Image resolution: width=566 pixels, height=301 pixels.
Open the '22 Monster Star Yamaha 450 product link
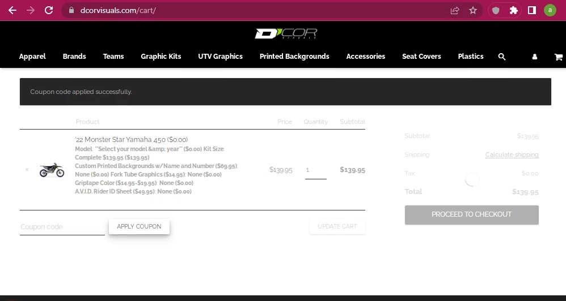[x=132, y=140]
